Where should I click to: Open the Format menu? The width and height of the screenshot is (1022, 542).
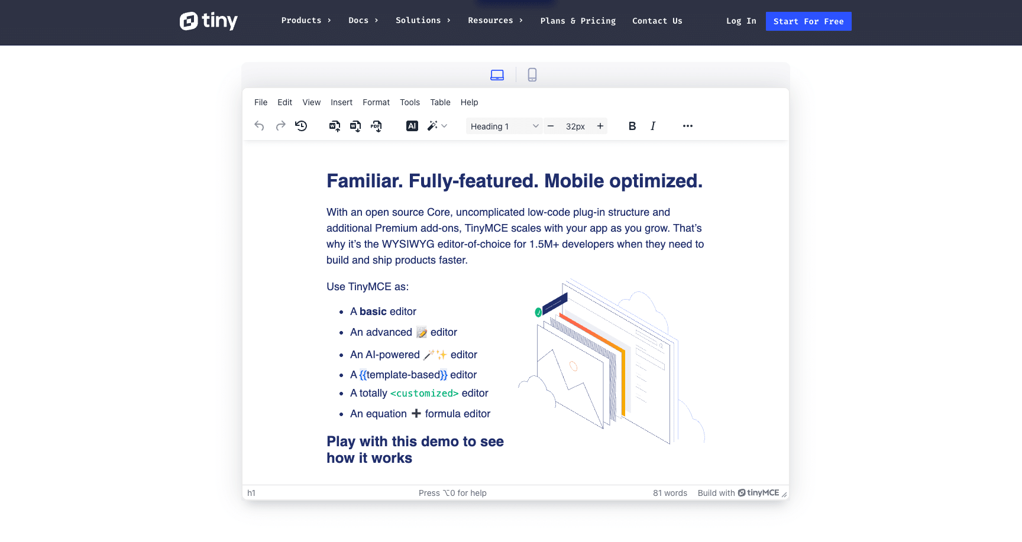tap(376, 102)
